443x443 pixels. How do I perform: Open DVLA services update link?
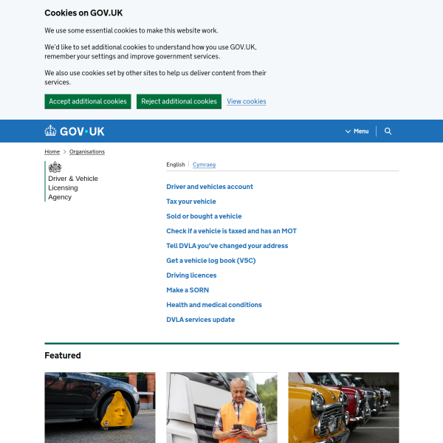click(x=201, y=320)
